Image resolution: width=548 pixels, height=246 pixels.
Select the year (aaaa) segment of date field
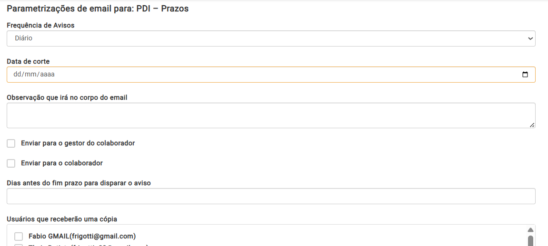point(47,75)
